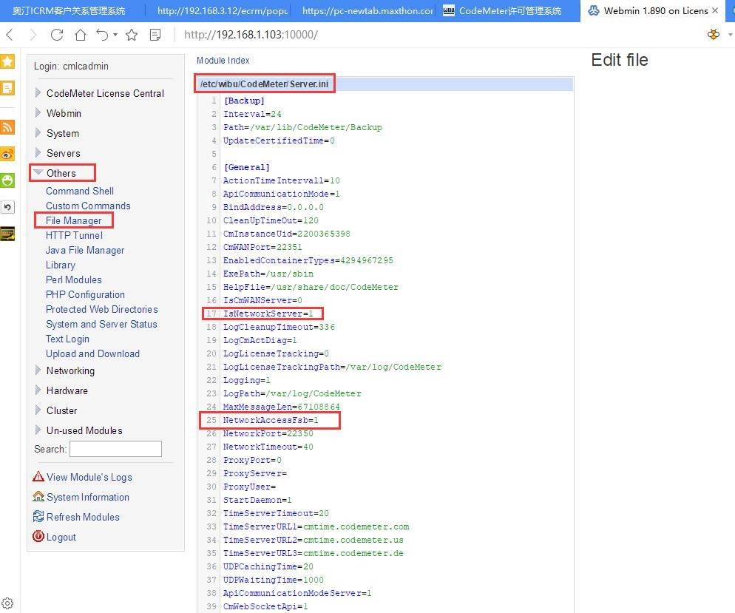
Task: Expand the Webmin category
Action: tap(38, 113)
